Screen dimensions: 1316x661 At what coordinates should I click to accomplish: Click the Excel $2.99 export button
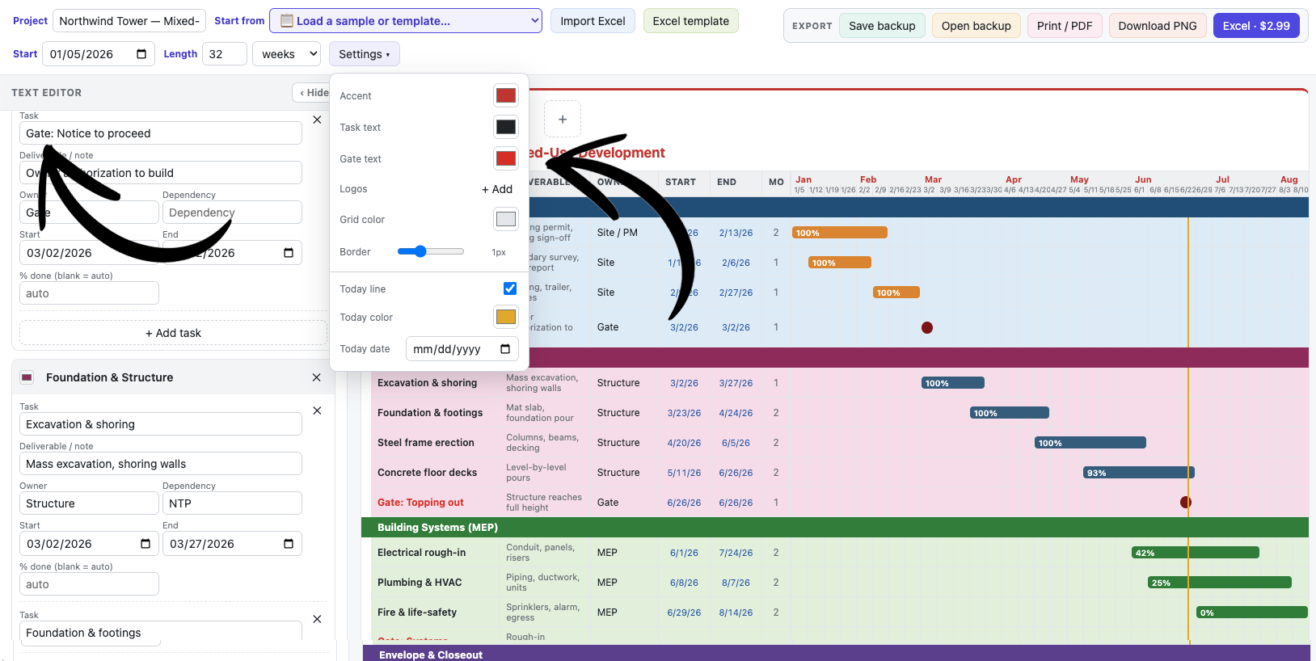1256,26
